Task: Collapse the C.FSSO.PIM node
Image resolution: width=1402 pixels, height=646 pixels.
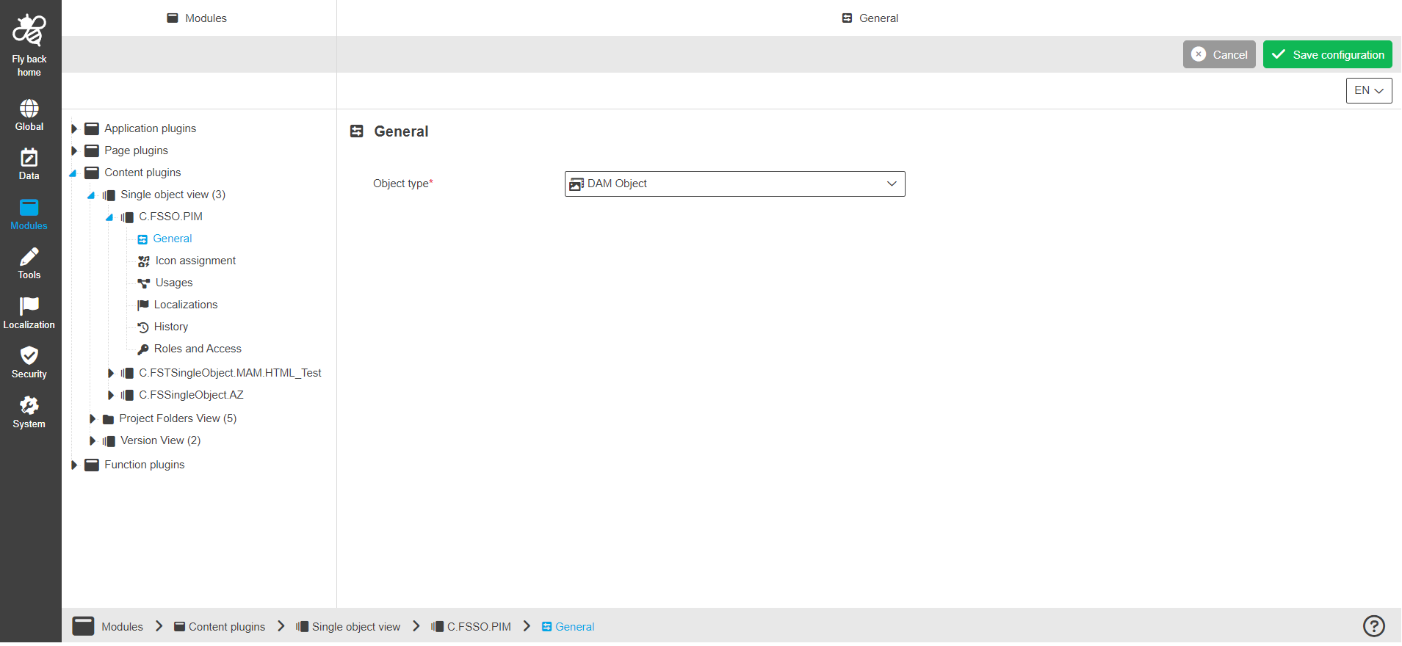Action: pyautogui.click(x=109, y=217)
